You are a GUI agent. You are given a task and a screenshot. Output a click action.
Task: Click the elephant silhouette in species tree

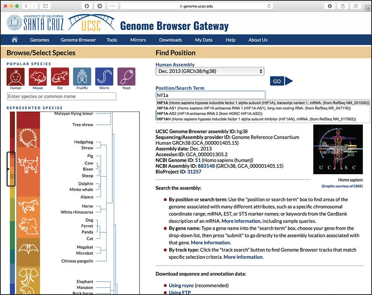tap(28, 276)
